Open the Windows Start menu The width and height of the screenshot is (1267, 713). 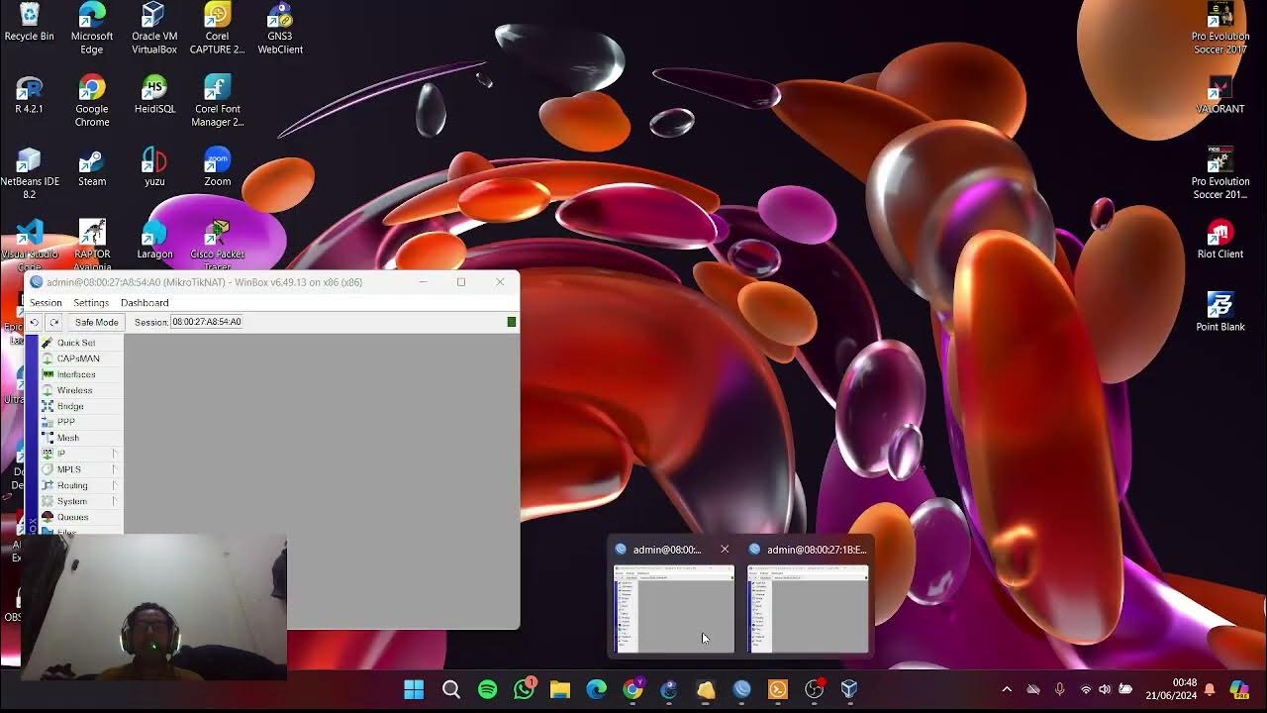(414, 689)
